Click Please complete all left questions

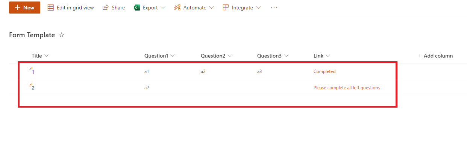[347, 88]
